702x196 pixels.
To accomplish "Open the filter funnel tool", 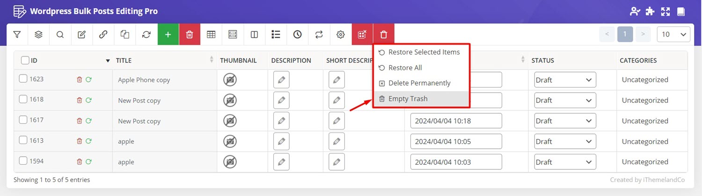I will (17, 34).
